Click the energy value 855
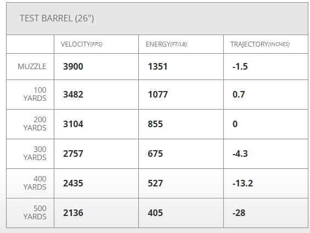The image size is (310, 233). click(155, 124)
